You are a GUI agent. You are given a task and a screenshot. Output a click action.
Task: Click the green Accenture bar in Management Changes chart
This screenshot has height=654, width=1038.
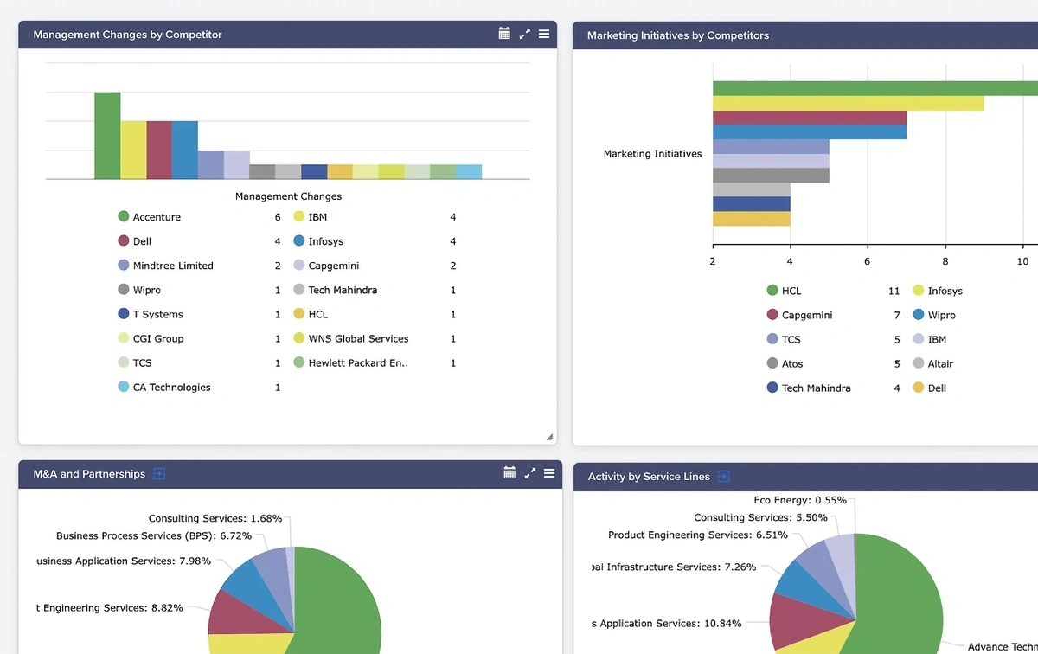[x=107, y=136]
